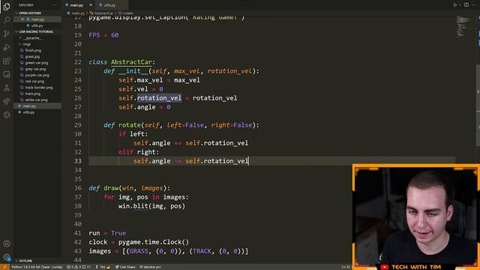The width and height of the screenshot is (480, 270).
Task: Open Explorer panel more actions ellipsis
Action: point(55,5)
